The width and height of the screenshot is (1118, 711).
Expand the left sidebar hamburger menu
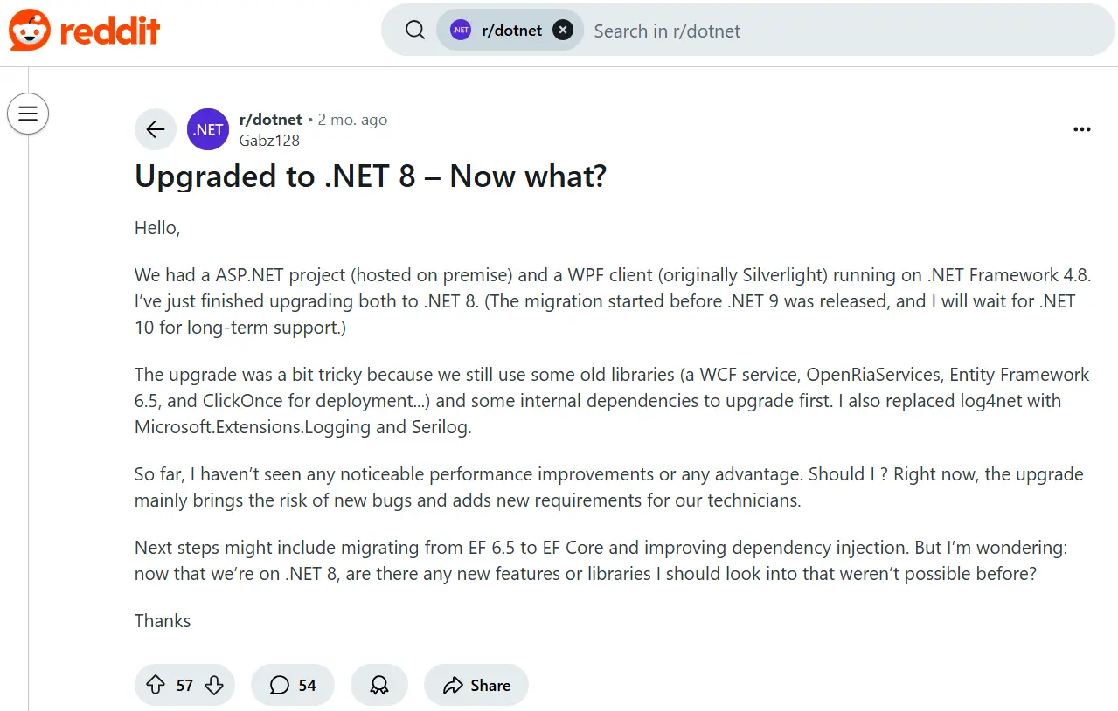click(x=28, y=114)
